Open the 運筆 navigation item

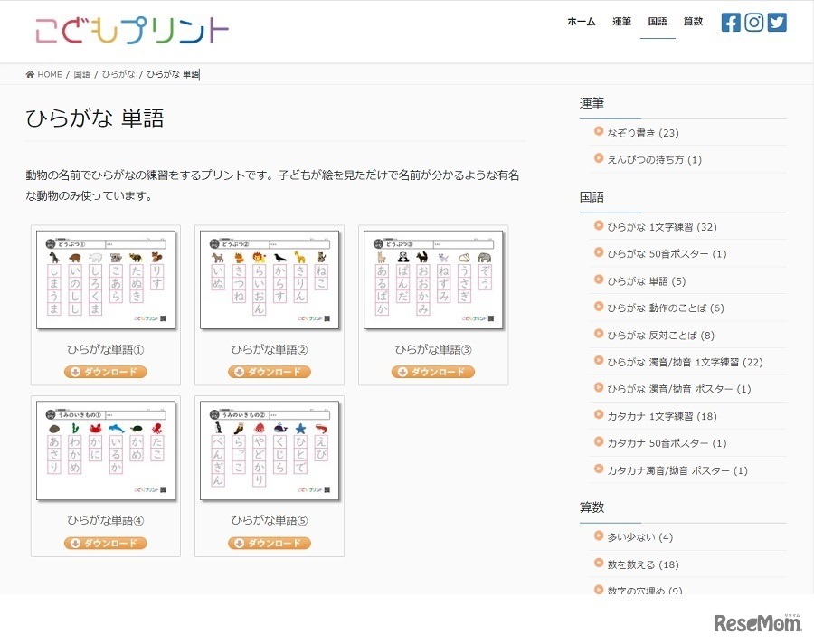click(622, 21)
